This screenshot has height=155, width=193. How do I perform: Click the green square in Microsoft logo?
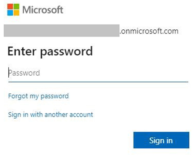(x=17, y=7)
